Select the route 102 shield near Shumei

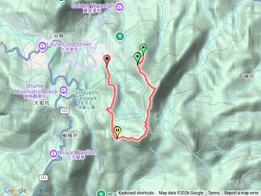tap(64, 111)
